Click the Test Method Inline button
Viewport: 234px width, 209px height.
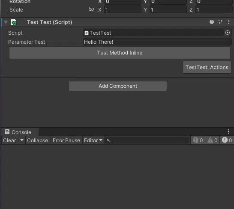click(120, 53)
